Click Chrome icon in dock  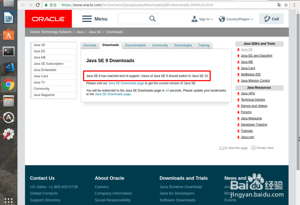click(x=9, y=84)
